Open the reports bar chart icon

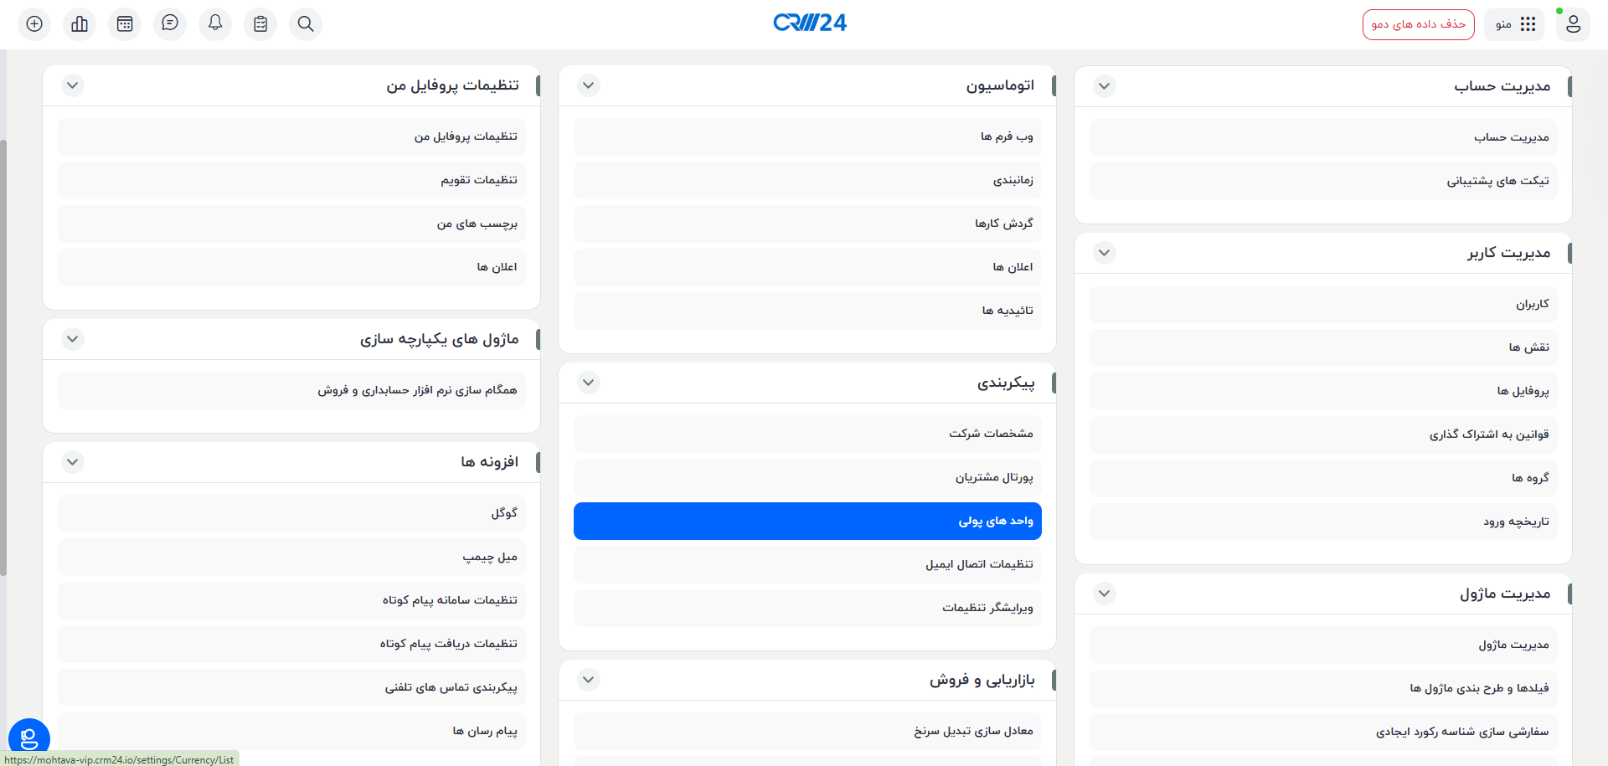79,23
